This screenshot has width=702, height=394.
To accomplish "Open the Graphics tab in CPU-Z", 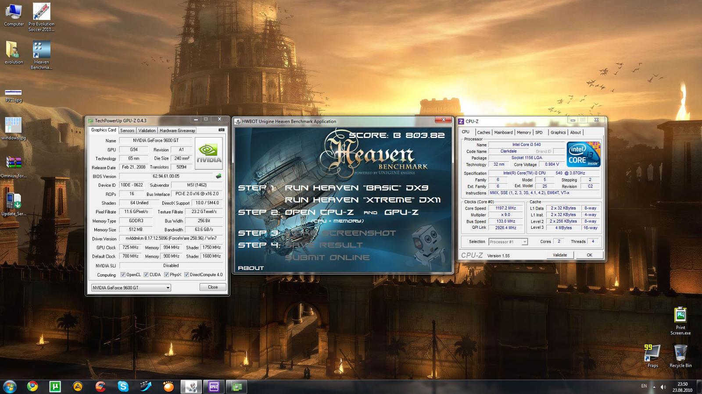I will coord(558,132).
